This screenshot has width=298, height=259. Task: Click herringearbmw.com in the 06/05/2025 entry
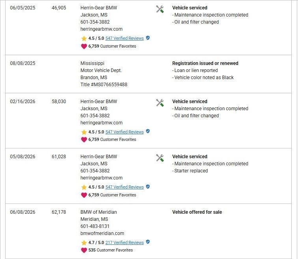coord(101,29)
